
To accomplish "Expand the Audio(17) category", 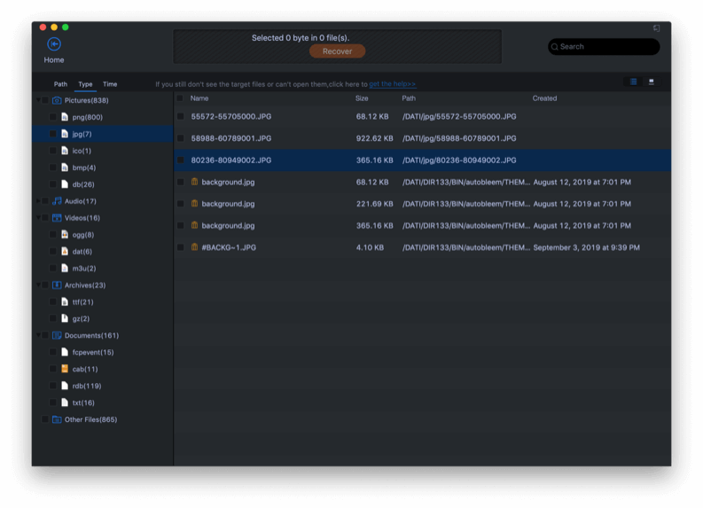I will point(38,201).
